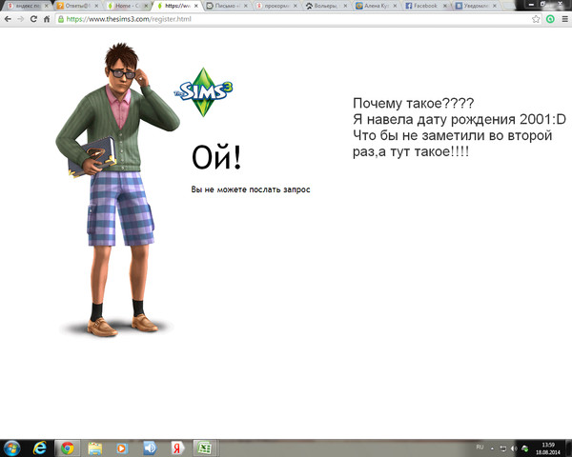Open the Chrome hamburger menu
Viewport: 572px width, 457px height.
(564, 19)
